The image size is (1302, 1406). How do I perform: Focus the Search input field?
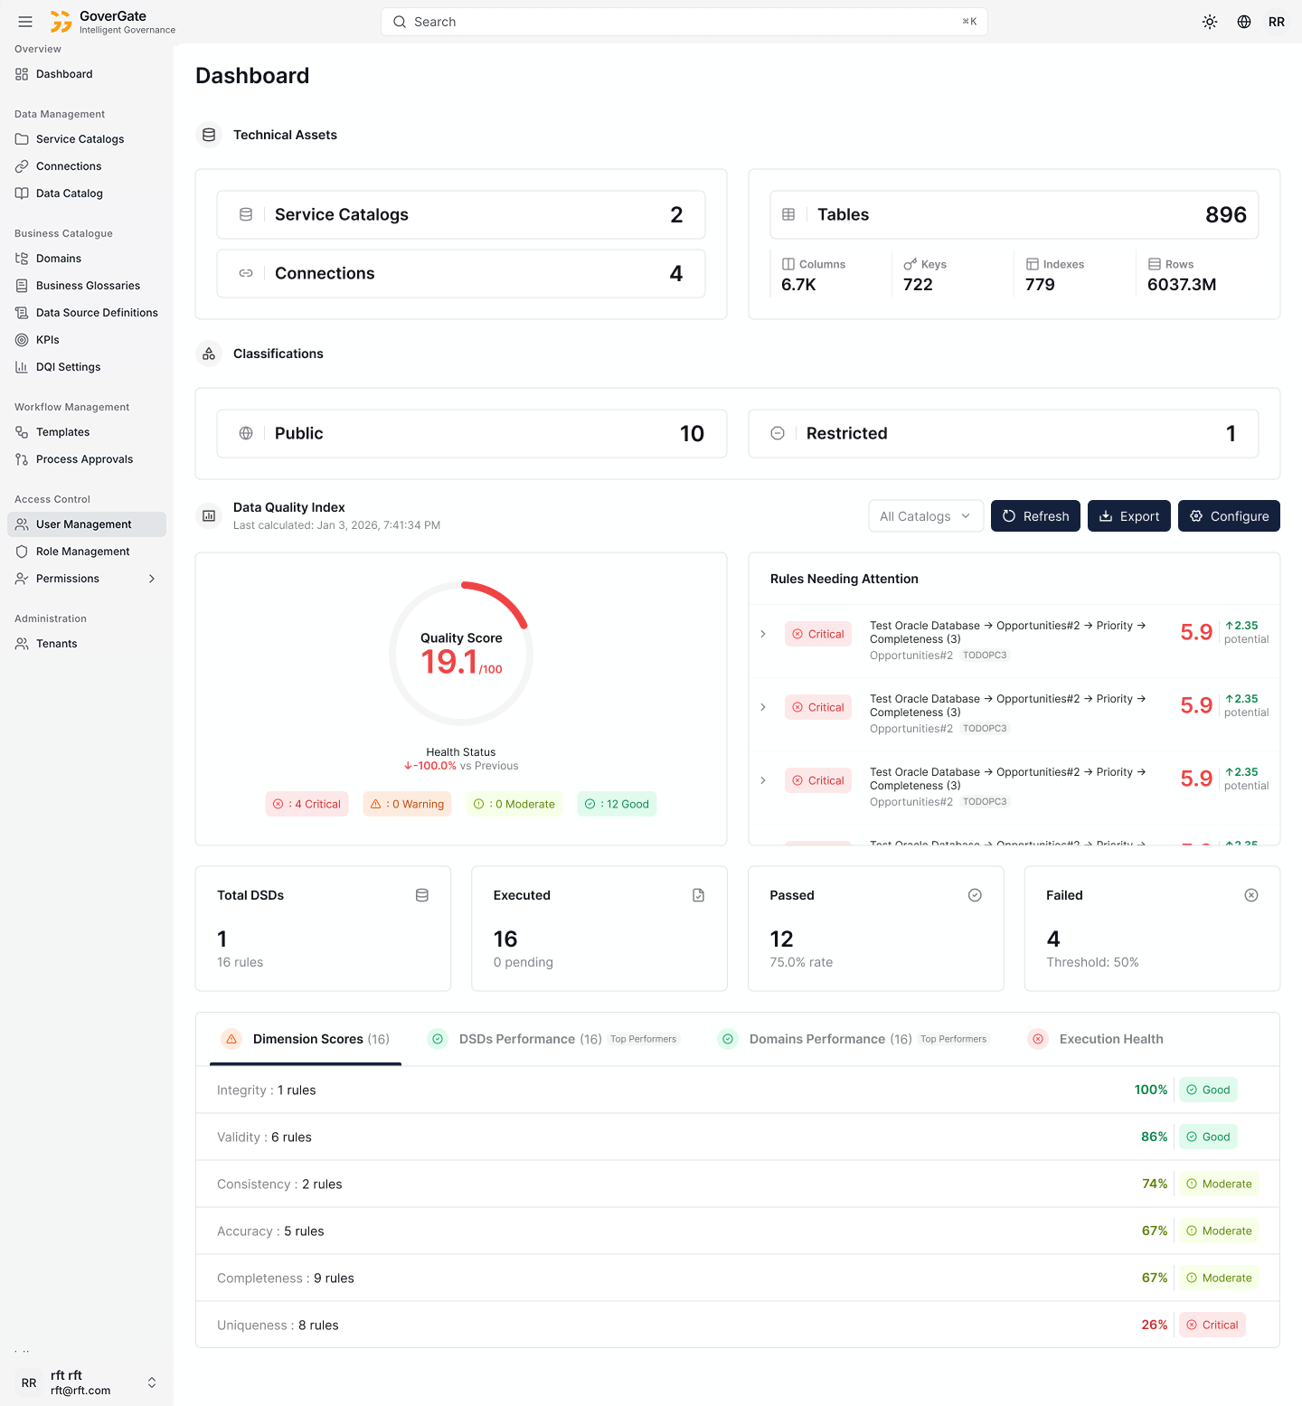[684, 22]
